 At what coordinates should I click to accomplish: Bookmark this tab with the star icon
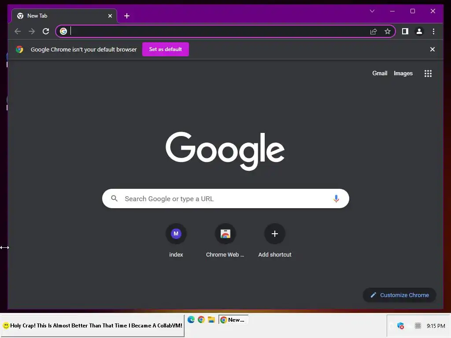[x=388, y=31]
